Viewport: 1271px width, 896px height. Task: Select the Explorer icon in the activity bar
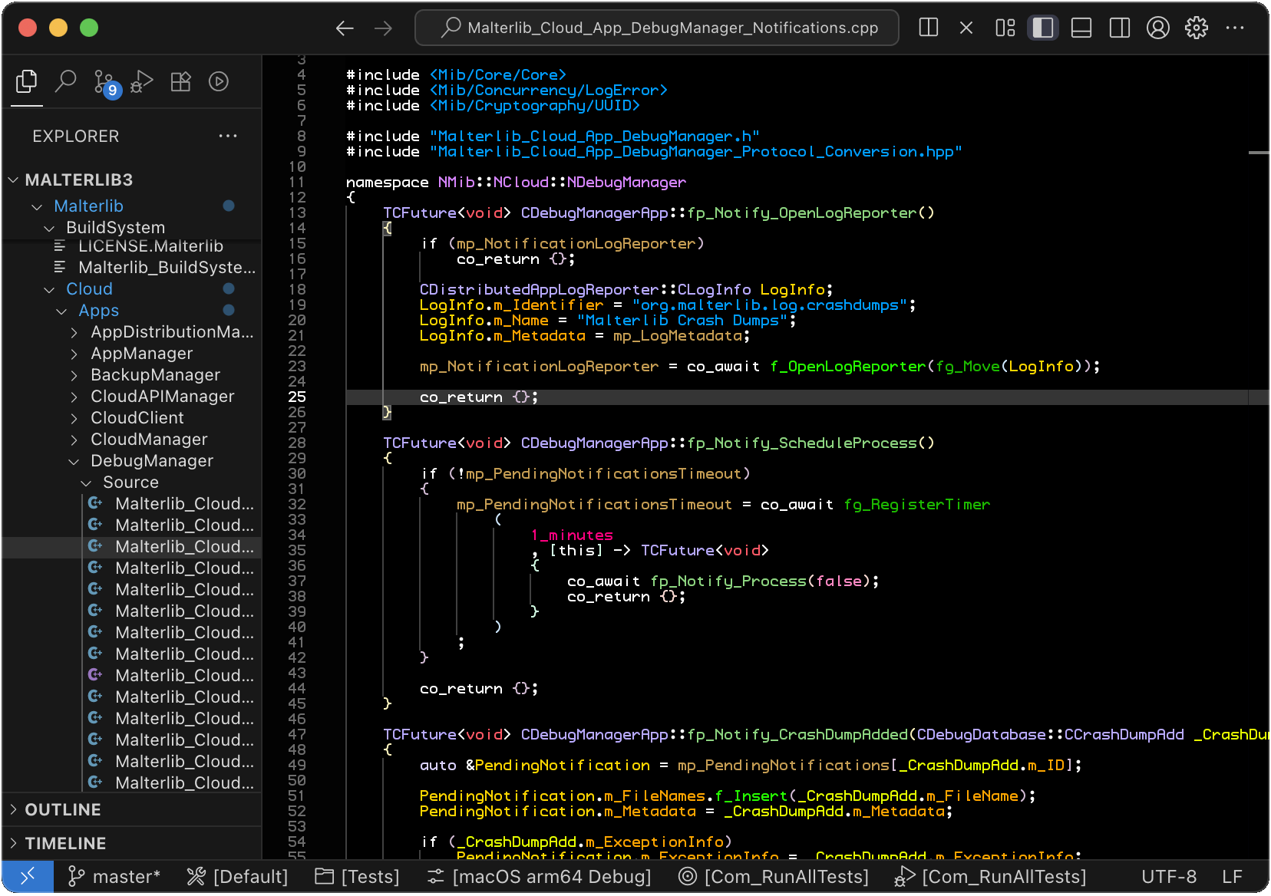26,81
